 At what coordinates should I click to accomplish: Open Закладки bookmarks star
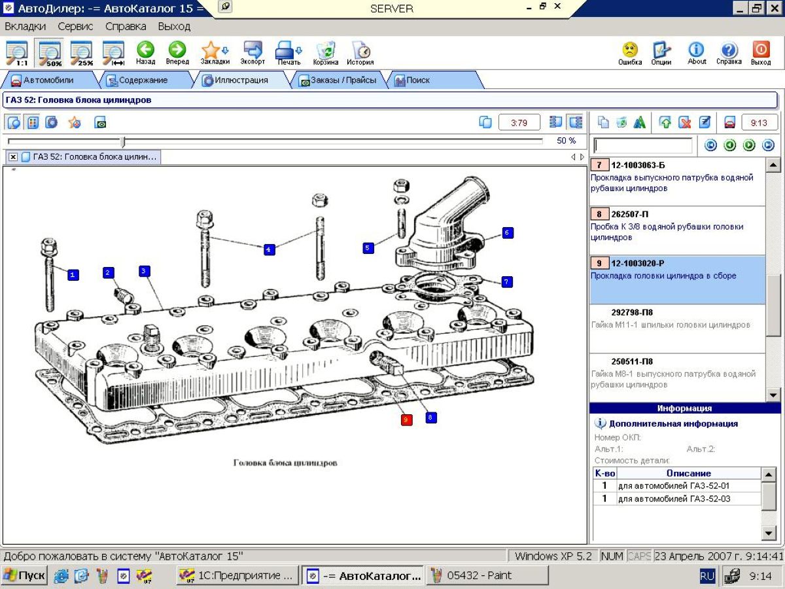(x=215, y=53)
